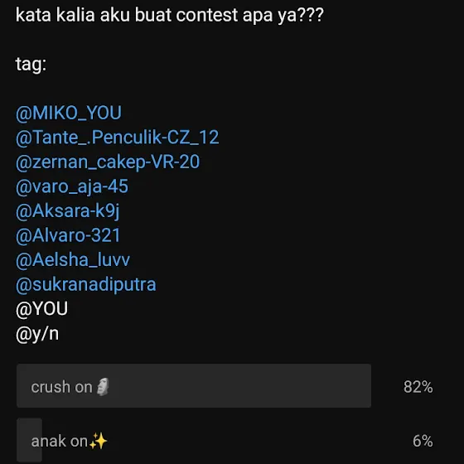
Task: Open the @MIKO_YOU mention link
Action: 69,113
